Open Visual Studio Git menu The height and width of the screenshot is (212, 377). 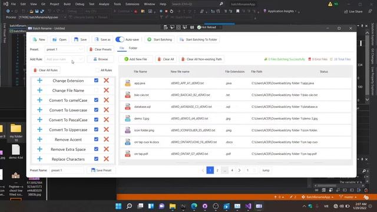[x=43, y=4]
